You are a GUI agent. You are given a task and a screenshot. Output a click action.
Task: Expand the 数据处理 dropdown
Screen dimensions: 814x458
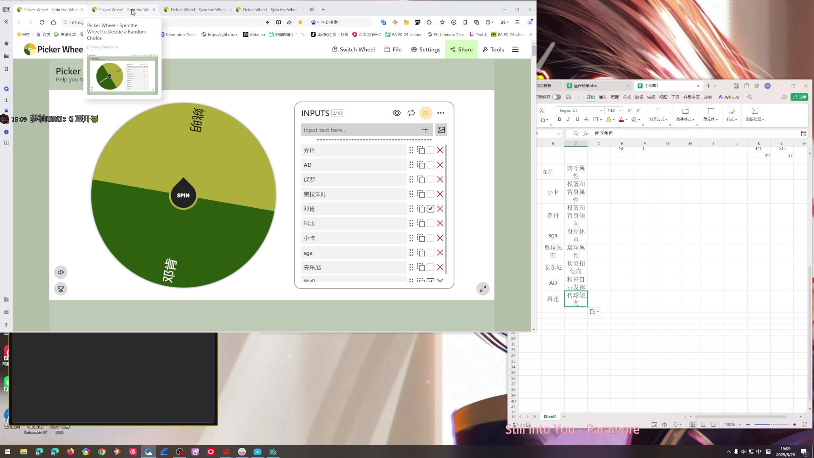pos(755,120)
